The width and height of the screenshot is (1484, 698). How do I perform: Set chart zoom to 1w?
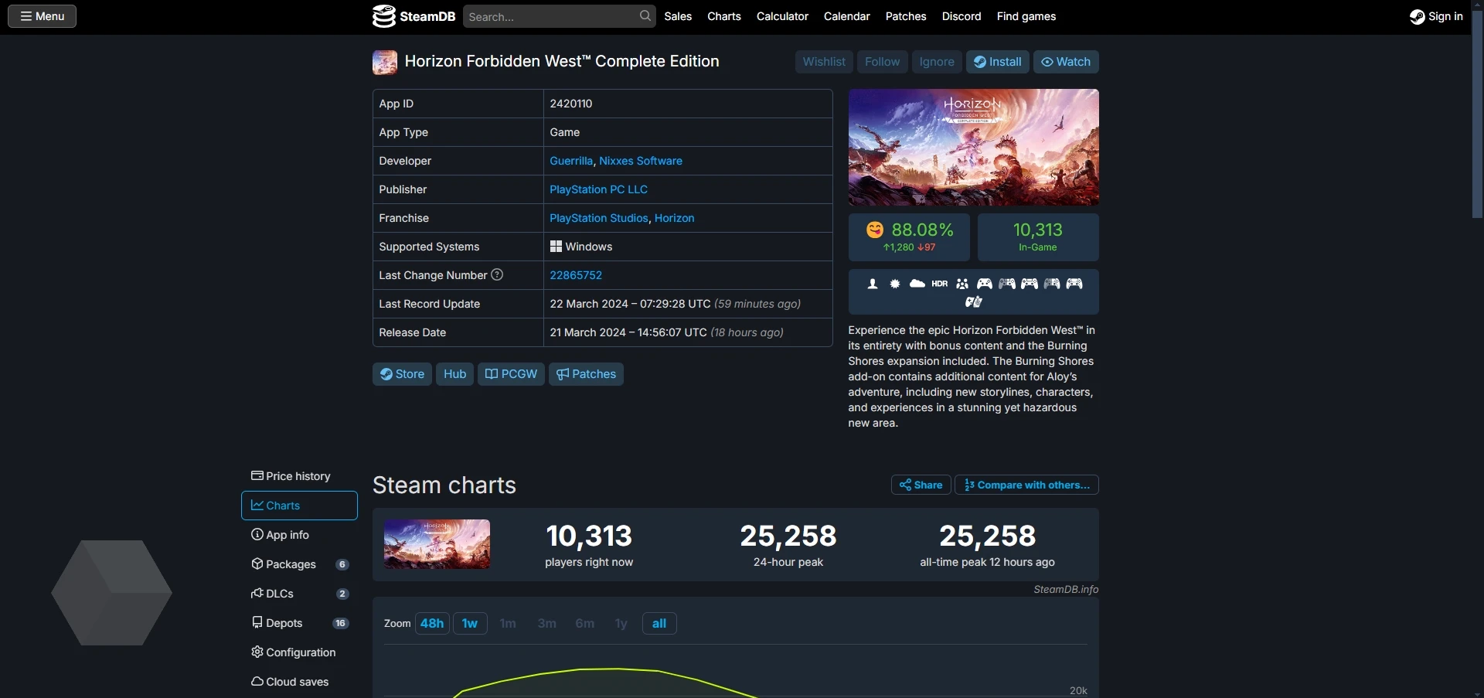470,623
